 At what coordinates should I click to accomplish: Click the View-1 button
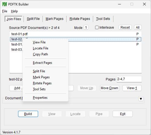click(x=132, y=88)
